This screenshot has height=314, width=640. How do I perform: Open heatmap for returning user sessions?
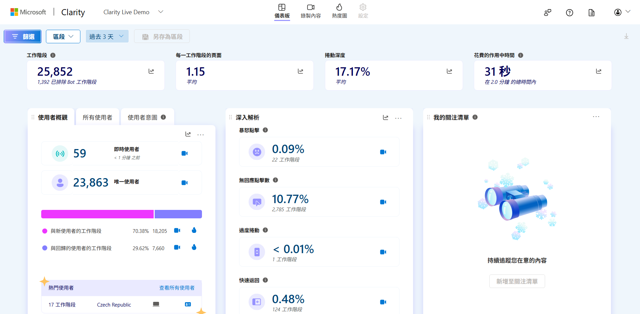(x=194, y=247)
